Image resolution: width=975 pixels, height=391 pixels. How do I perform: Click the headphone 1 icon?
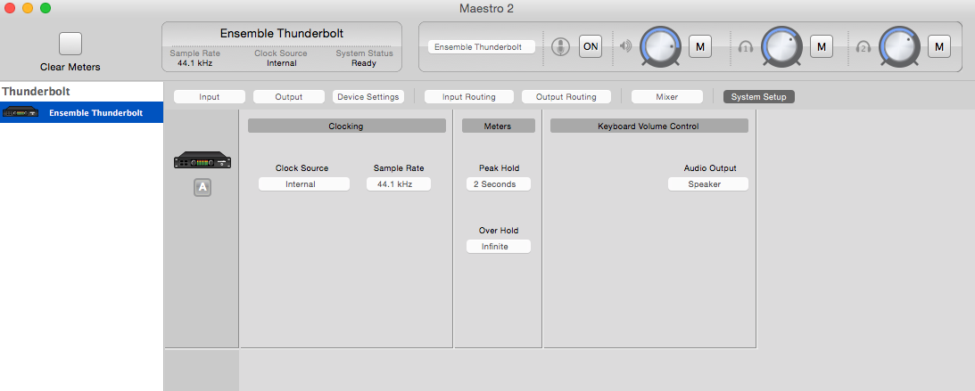746,47
